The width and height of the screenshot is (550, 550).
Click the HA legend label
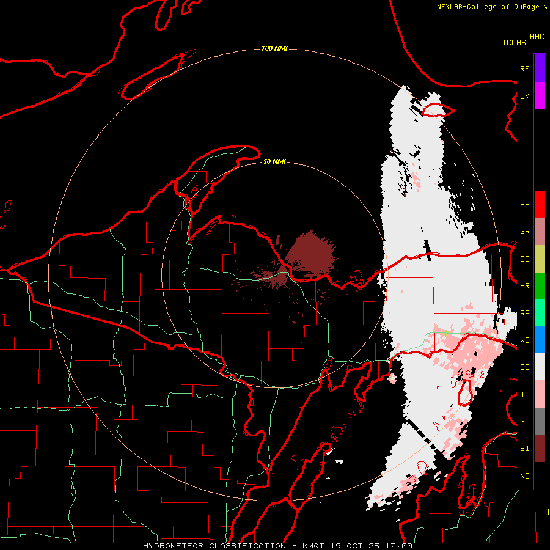click(x=524, y=204)
